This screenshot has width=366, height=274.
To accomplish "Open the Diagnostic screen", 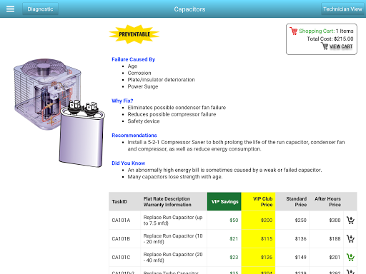I will pos(40,9).
